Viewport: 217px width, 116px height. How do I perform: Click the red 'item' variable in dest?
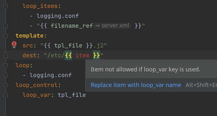[x=82, y=55]
